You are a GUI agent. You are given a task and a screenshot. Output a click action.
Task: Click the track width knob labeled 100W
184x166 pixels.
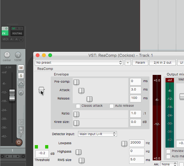(x=18, y=55)
